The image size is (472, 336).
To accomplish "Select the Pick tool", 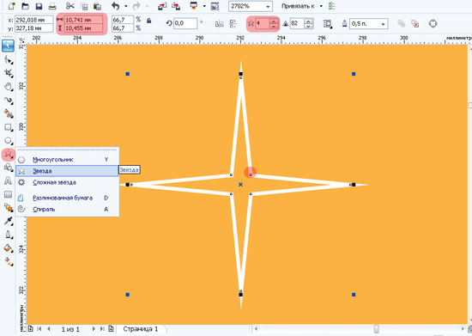I will click(8, 46).
